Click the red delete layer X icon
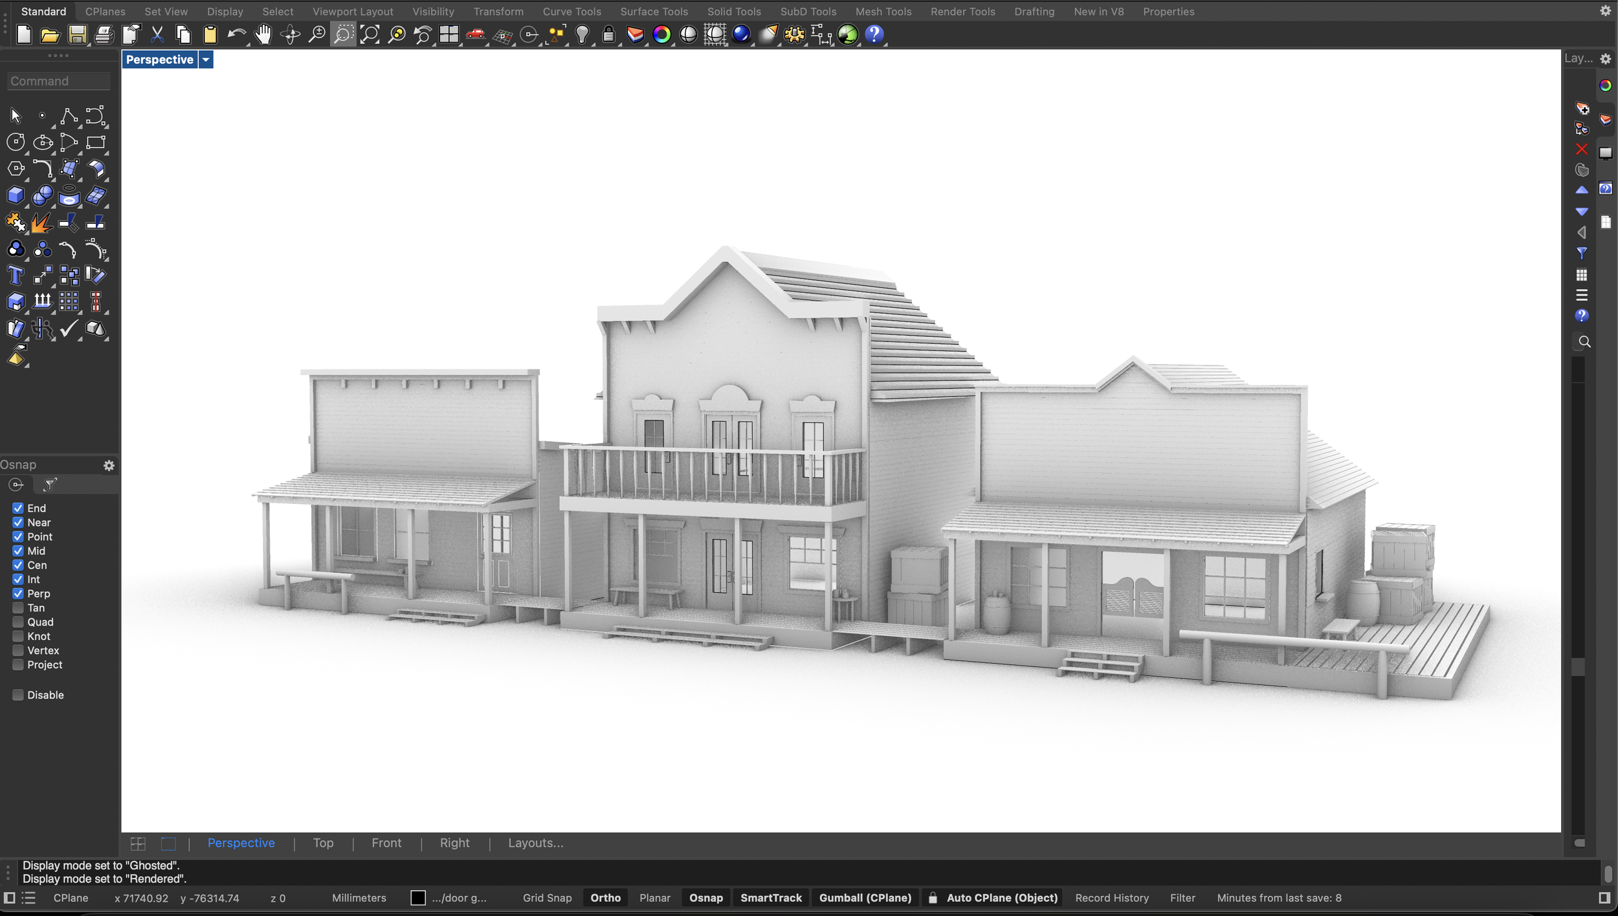Image resolution: width=1618 pixels, height=916 pixels. pyautogui.click(x=1582, y=149)
